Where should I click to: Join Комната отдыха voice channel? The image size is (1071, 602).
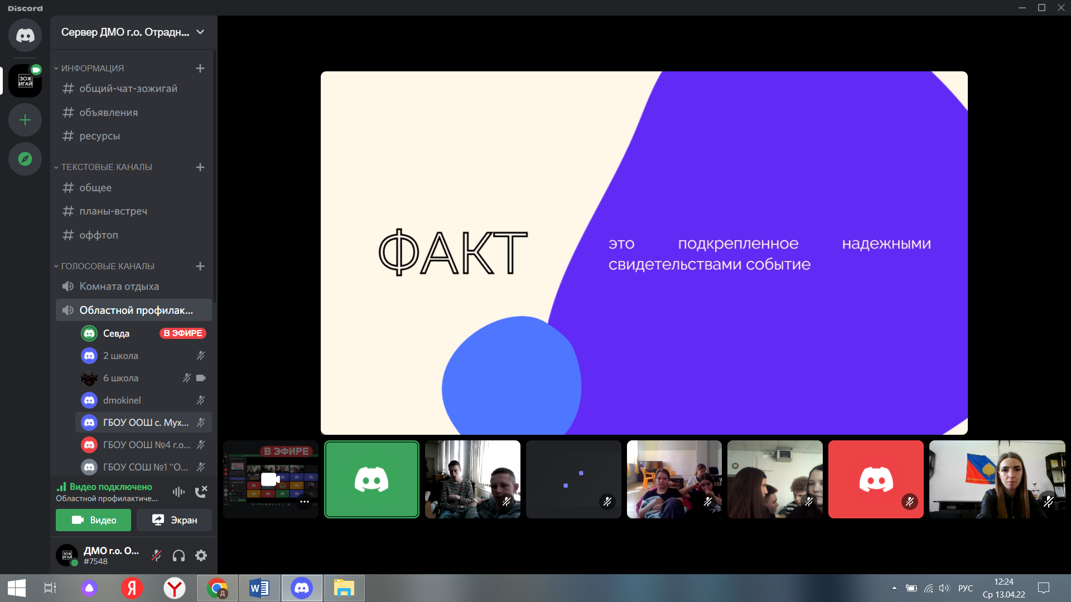[119, 287]
